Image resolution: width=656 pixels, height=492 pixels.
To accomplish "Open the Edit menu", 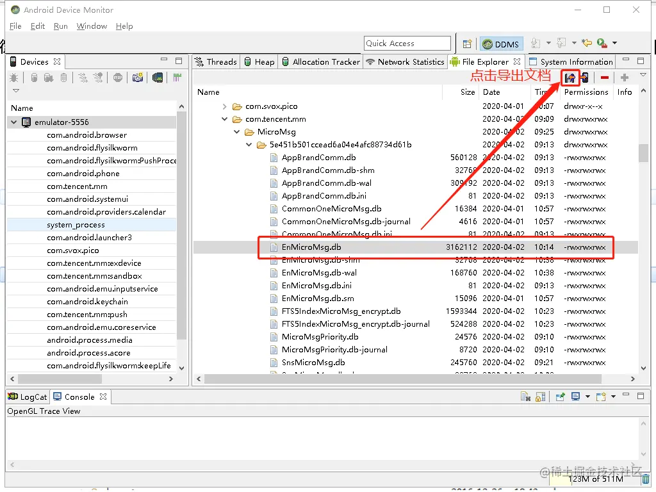I will 38,26.
